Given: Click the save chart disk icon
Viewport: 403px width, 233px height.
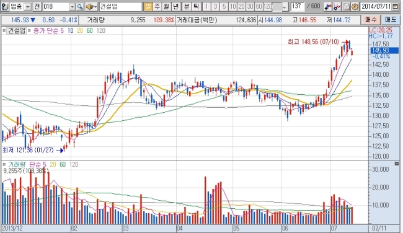Looking at the screenshot, I should pos(346,7).
